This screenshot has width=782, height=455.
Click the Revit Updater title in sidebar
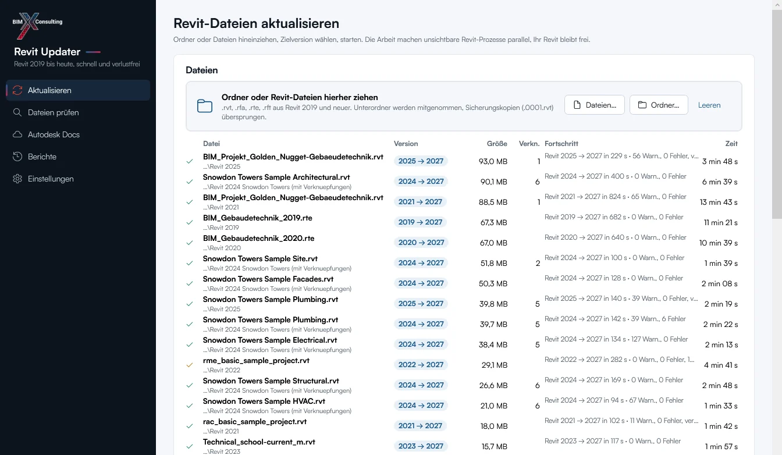(x=47, y=52)
